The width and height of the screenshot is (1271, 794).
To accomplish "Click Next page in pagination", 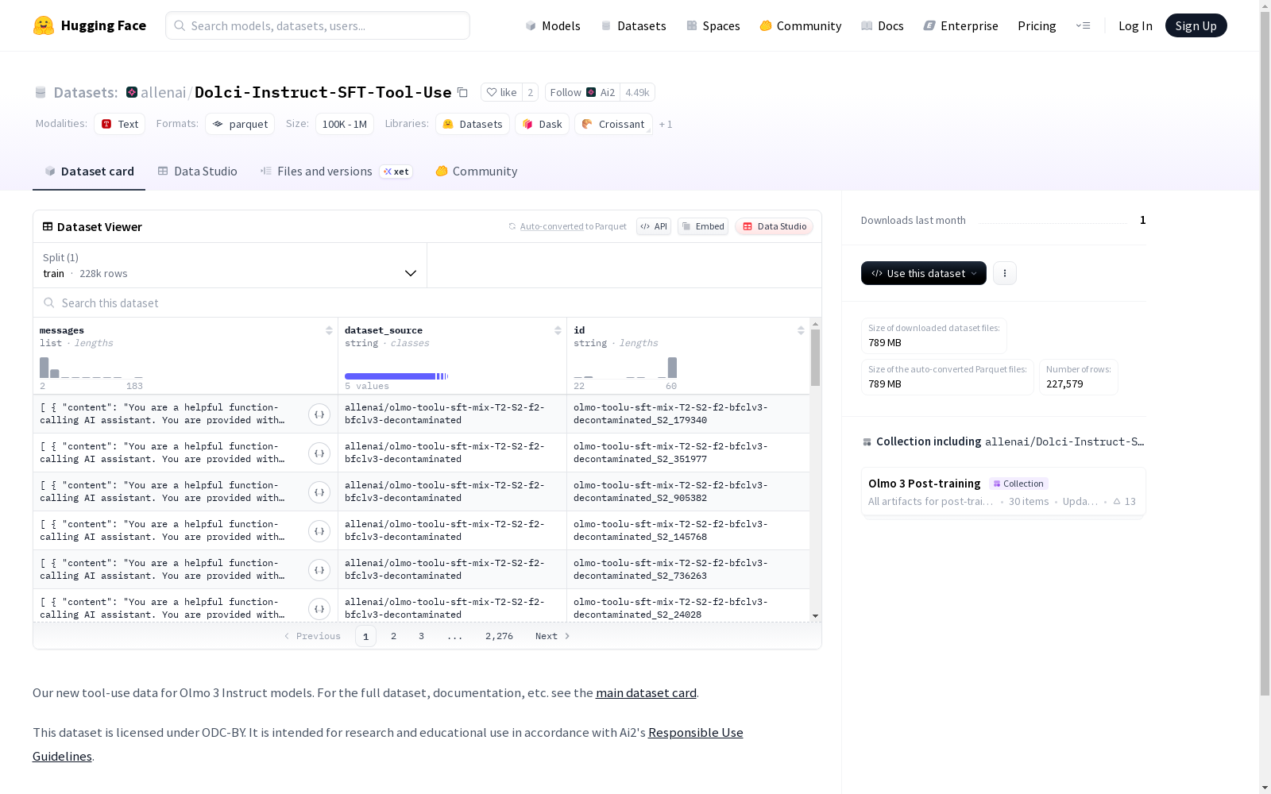I will [x=552, y=636].
